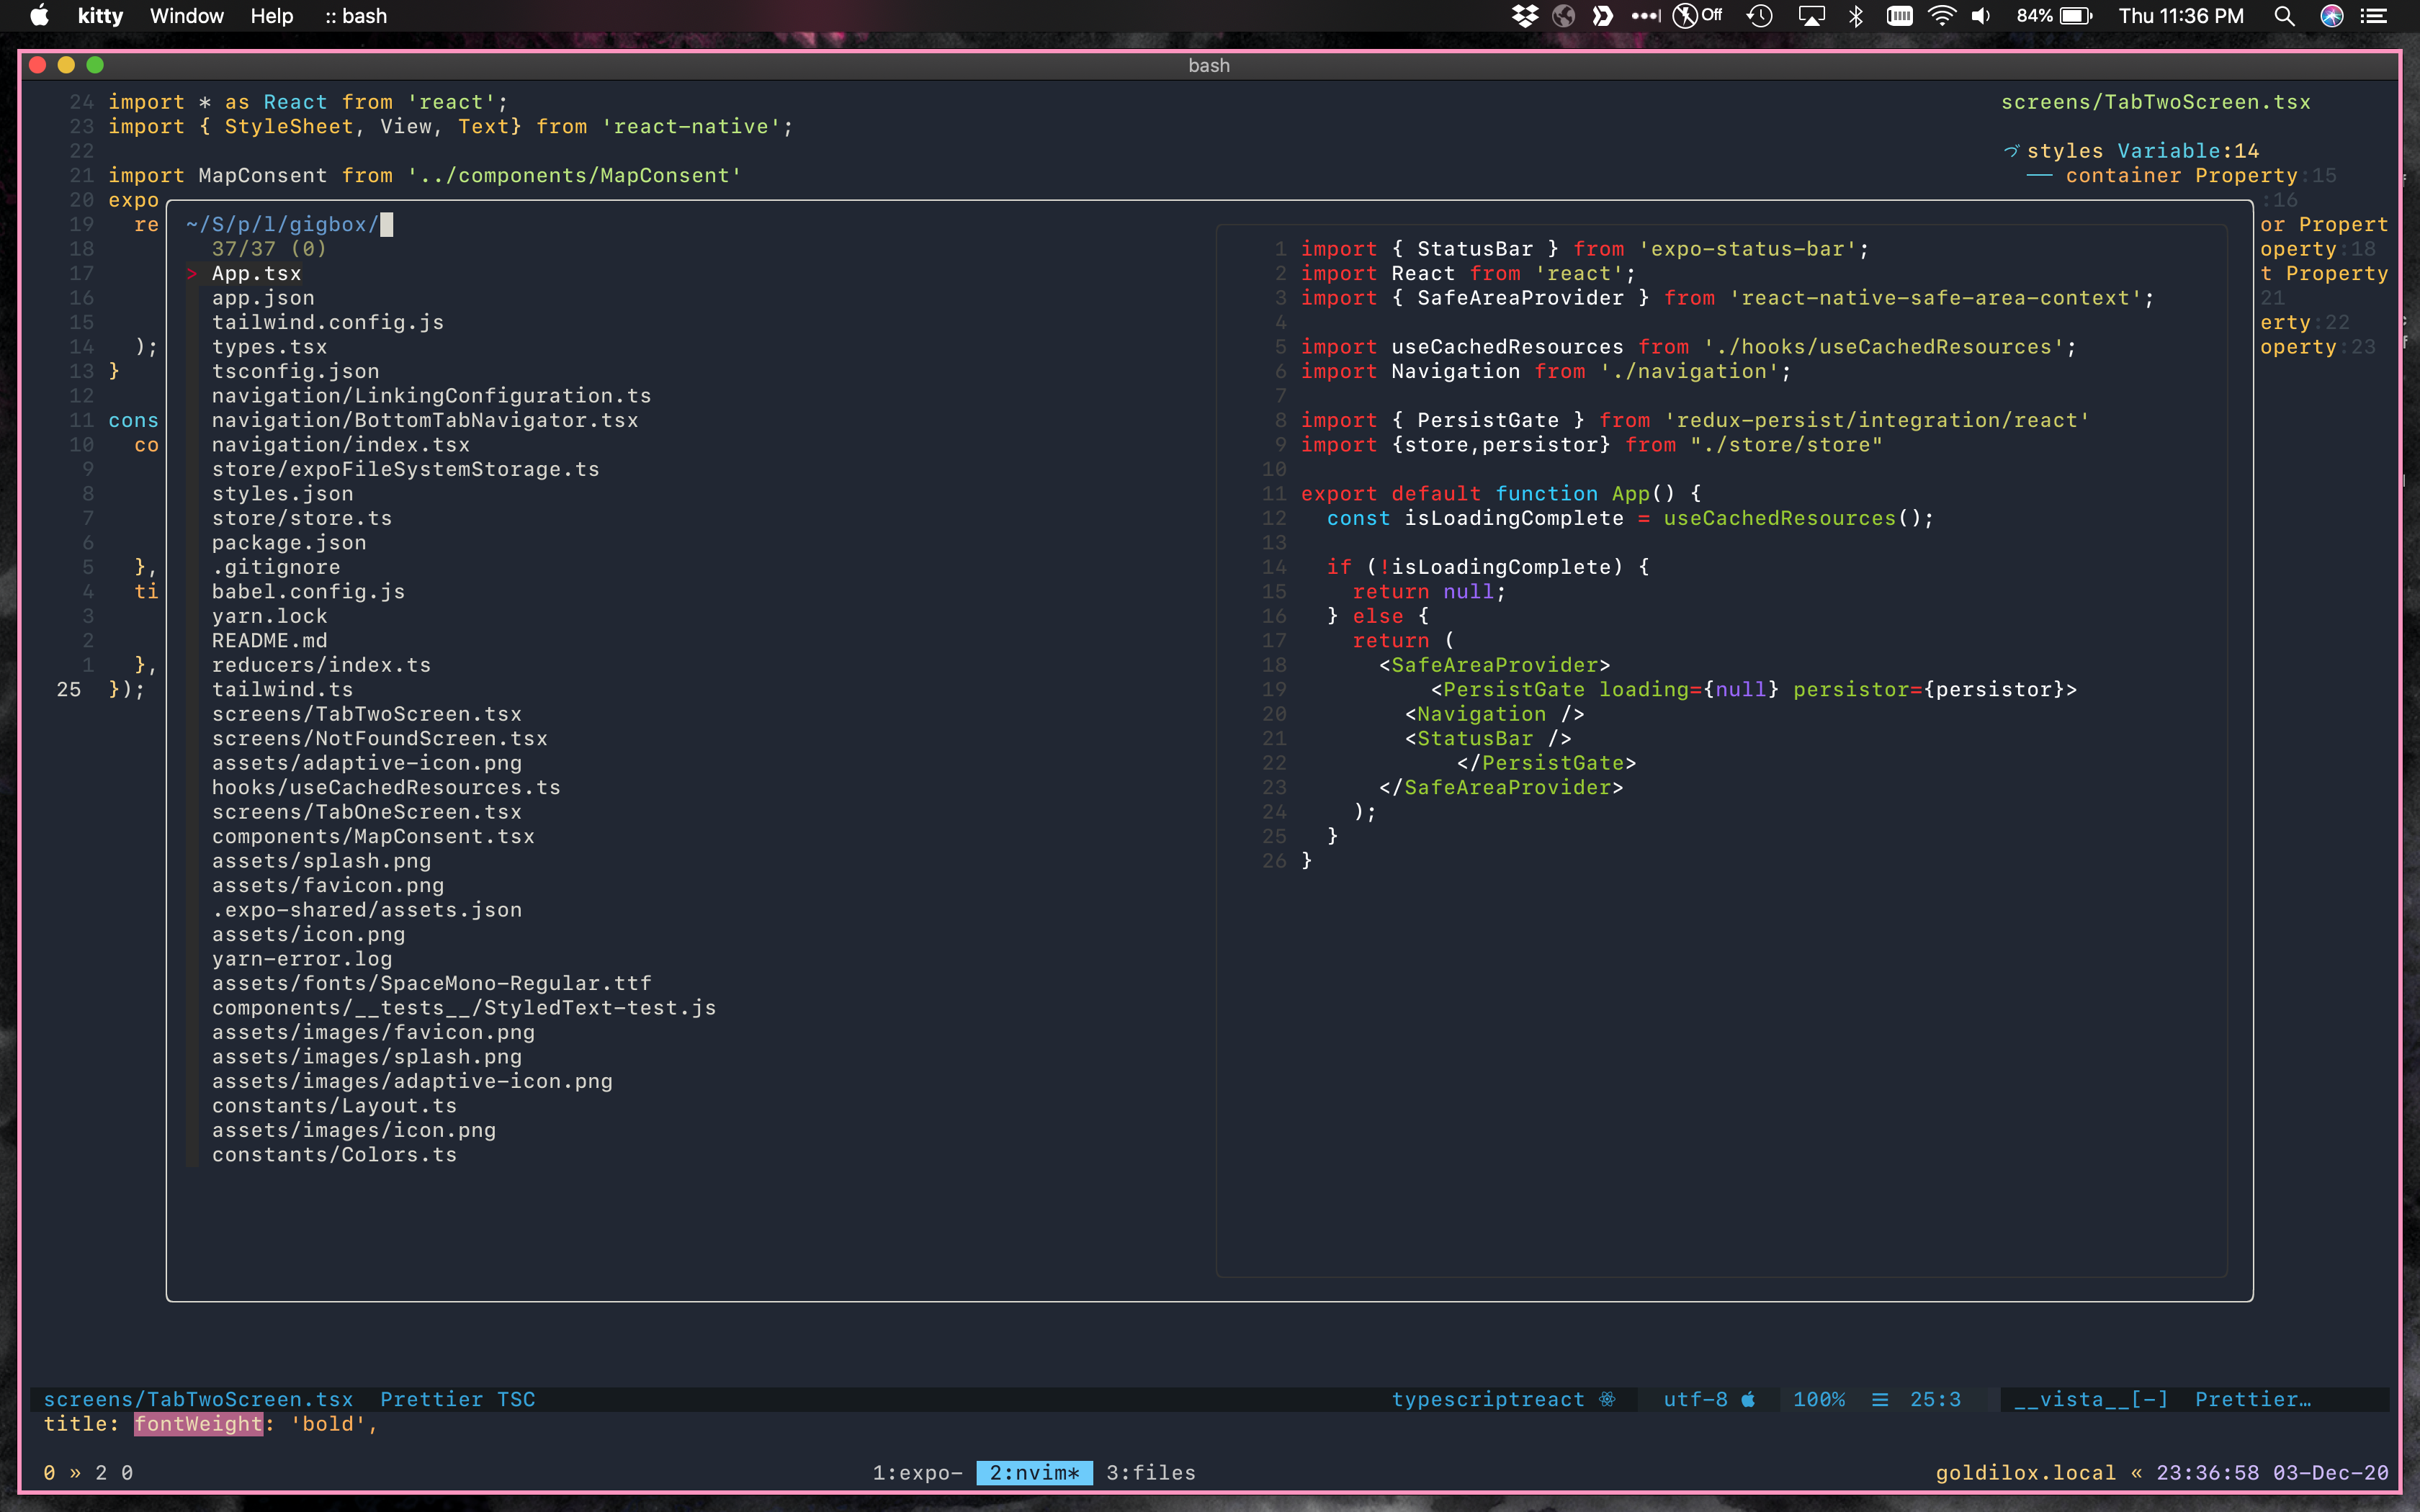Click the Wi-Fi status icon
The height and width of the screenshot is (1512, 2420).
pyautogui.click(x=1941, y=16)
